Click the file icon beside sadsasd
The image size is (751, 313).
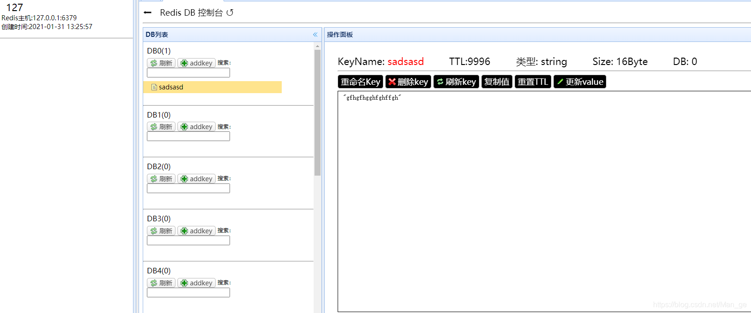(x=154, y=87)
